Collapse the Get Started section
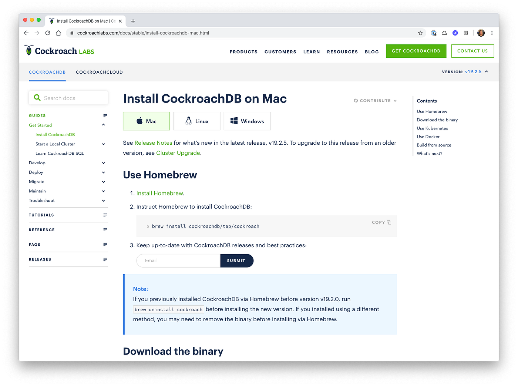This screenshot has width=518, height=386. (x=104, y=125)
